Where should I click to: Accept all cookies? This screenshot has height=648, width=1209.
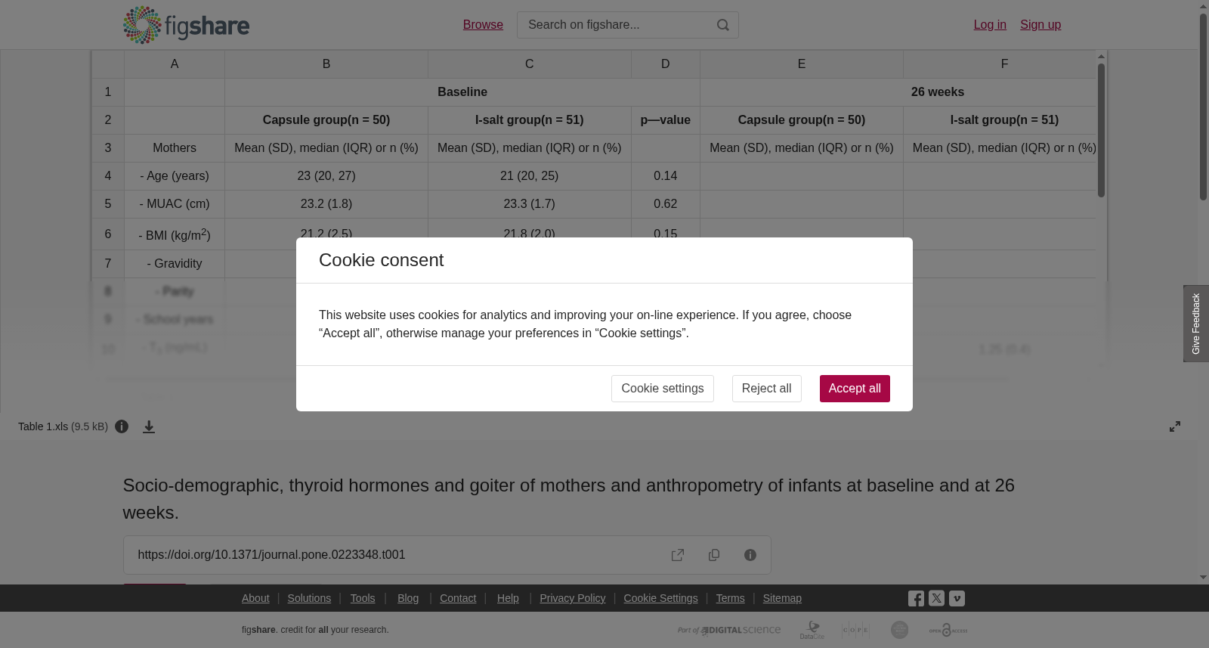point(855,389)
